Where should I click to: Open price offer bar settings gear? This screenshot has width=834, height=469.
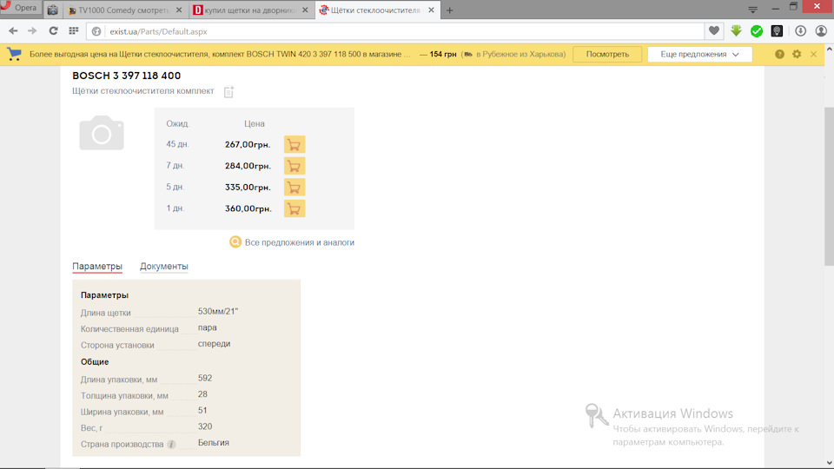coord(797,54)
